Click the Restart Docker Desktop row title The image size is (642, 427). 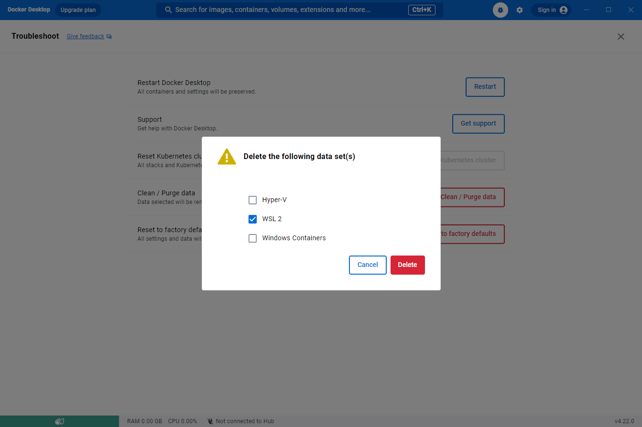pos(174,83)
